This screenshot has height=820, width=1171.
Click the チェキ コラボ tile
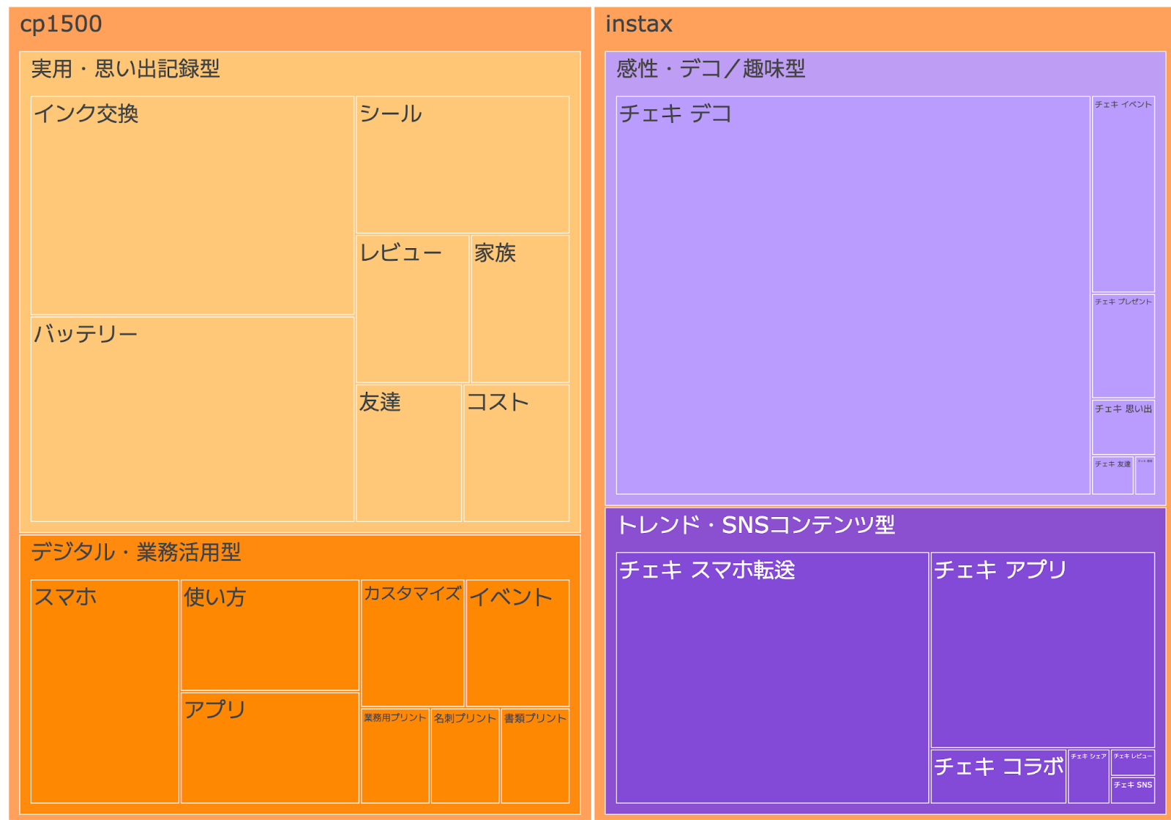coord(998,776)
